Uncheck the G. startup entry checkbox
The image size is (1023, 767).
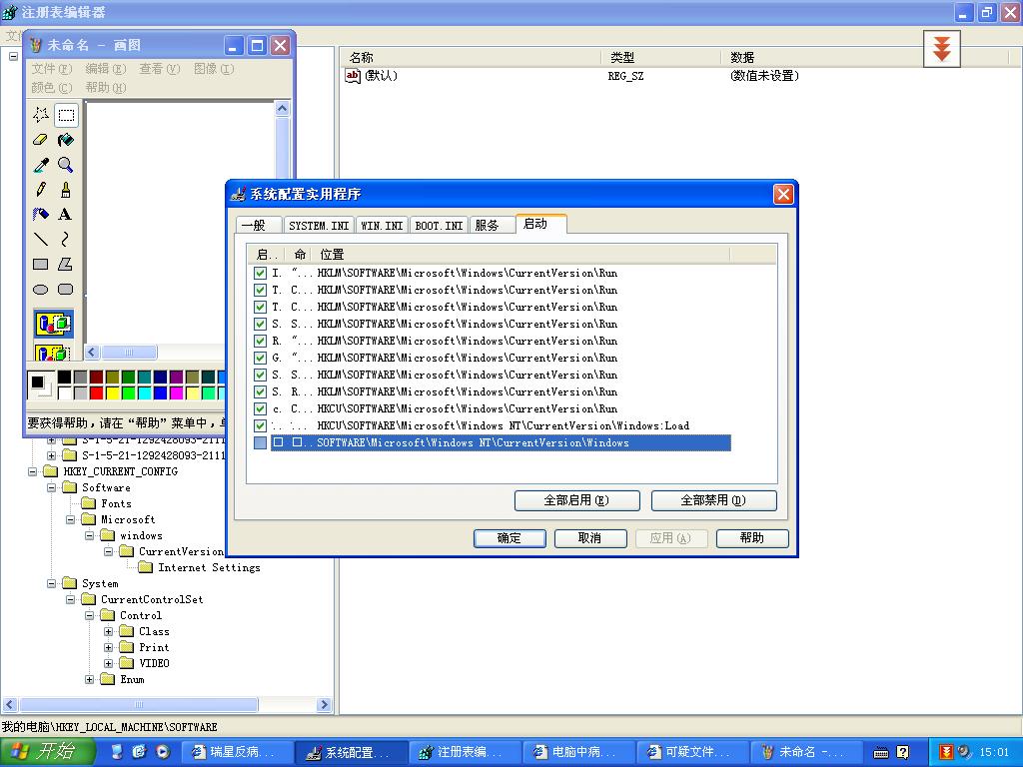261,359
